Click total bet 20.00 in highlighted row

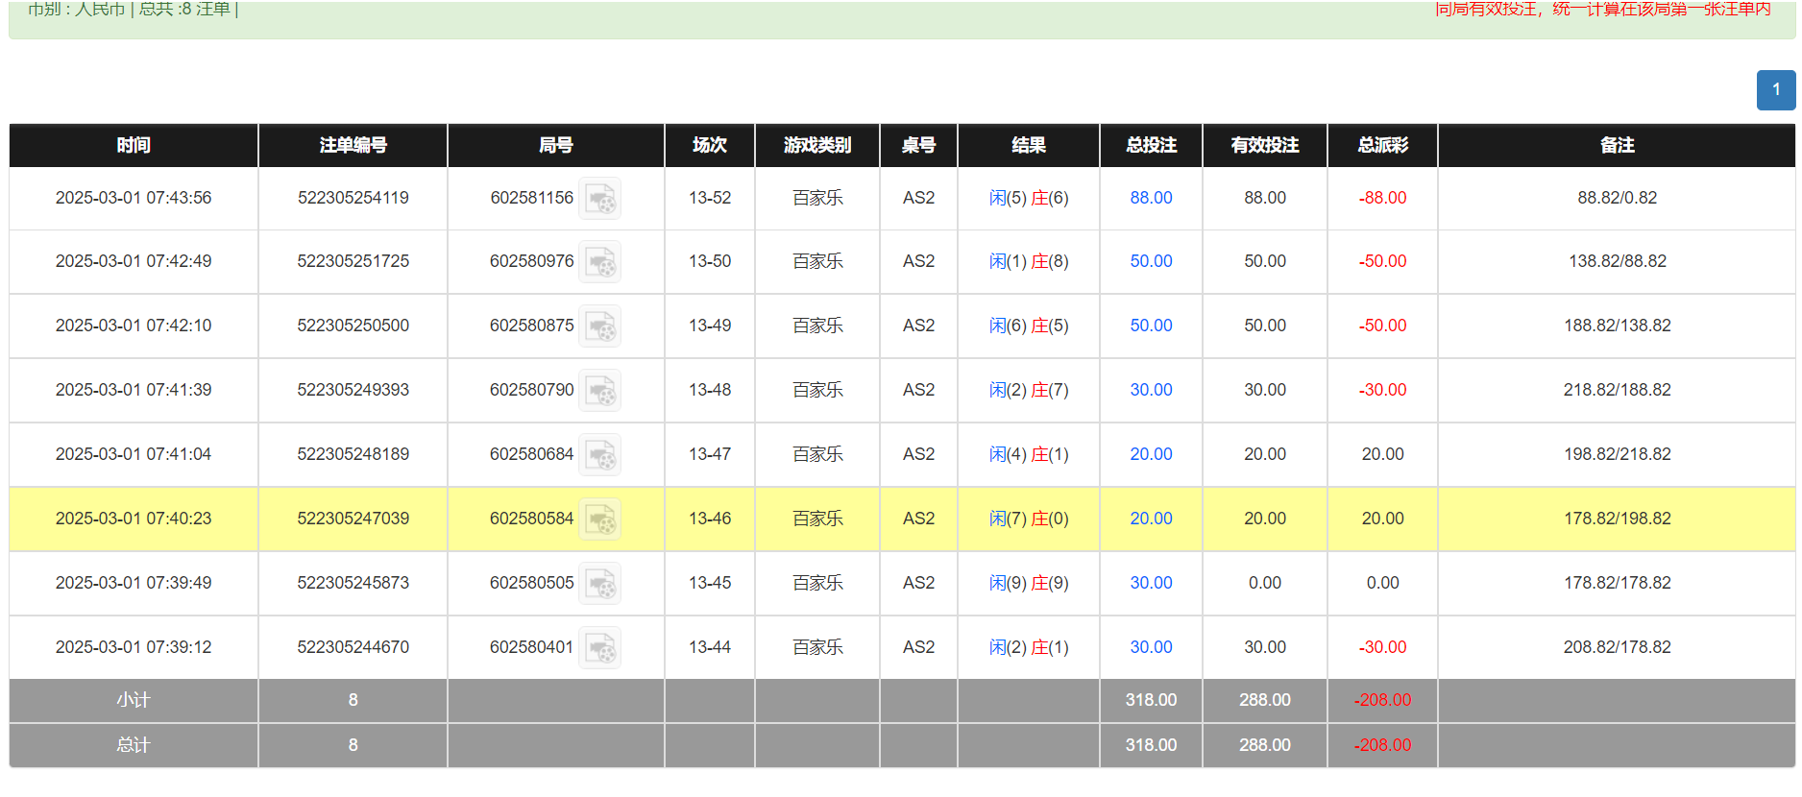tap(1151, 519)
